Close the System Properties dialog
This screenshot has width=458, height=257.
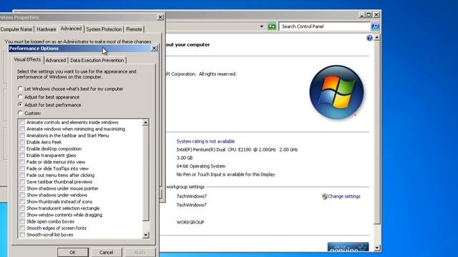[x=160, y=17]
